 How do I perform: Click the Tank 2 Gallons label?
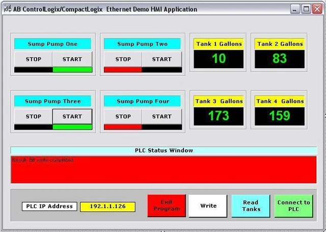point(280,44)
